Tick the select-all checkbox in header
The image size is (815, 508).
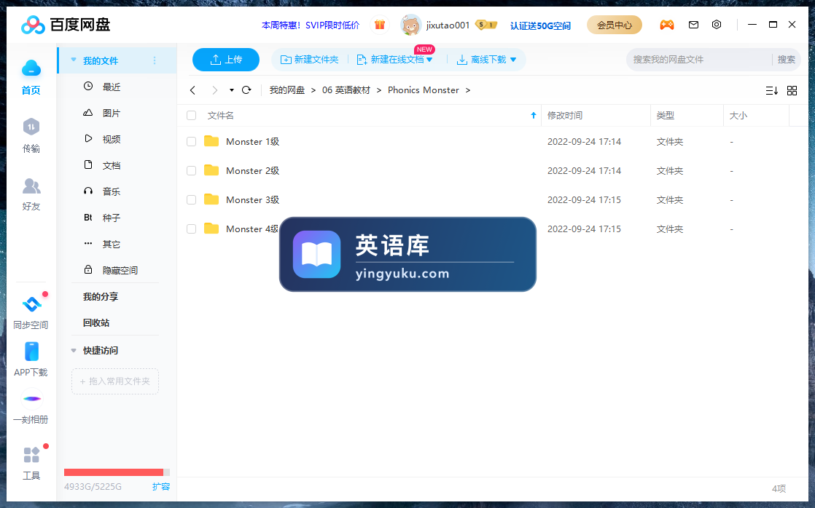point(191,115)
